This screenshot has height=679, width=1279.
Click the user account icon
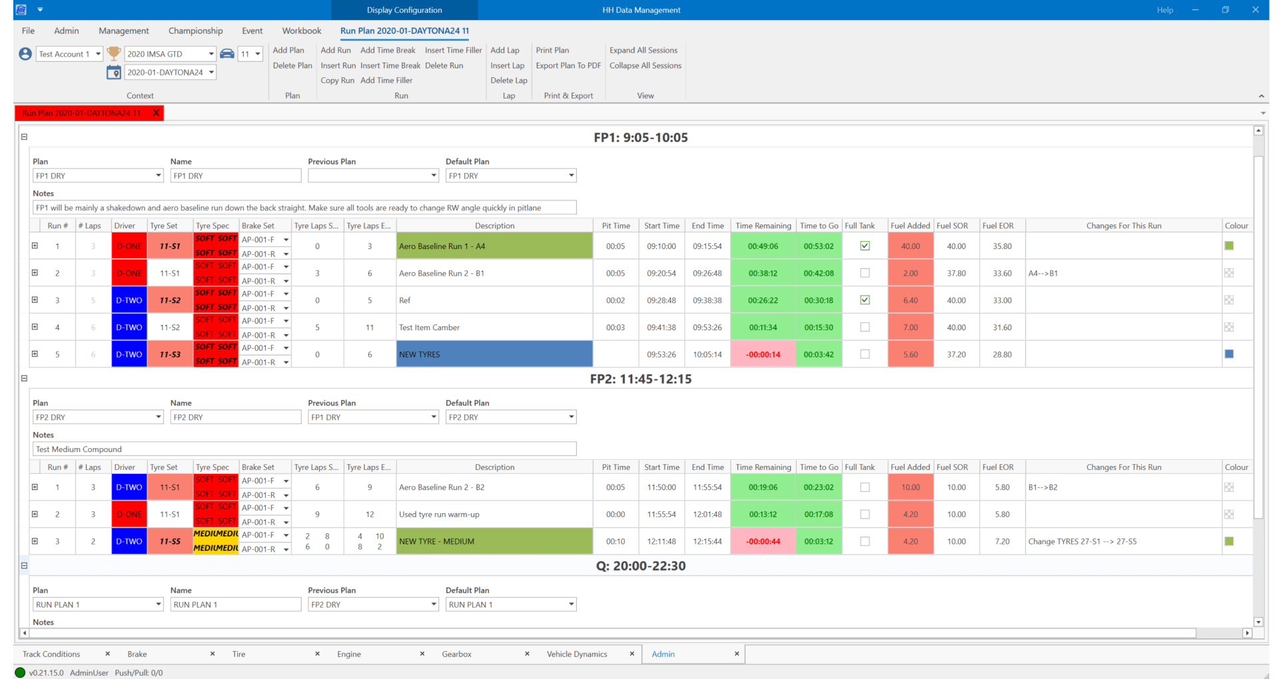point(25,54)
